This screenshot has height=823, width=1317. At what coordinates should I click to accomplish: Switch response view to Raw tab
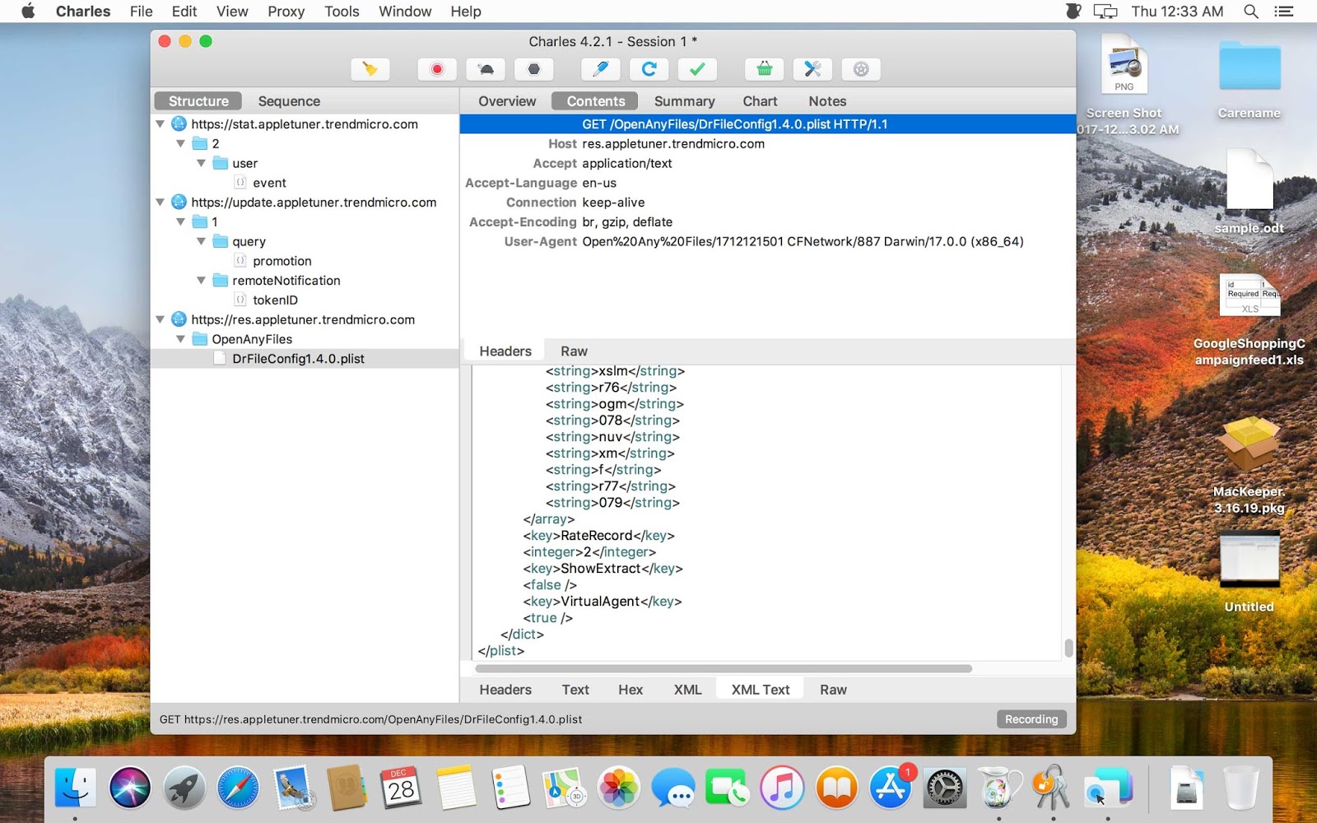833,690
